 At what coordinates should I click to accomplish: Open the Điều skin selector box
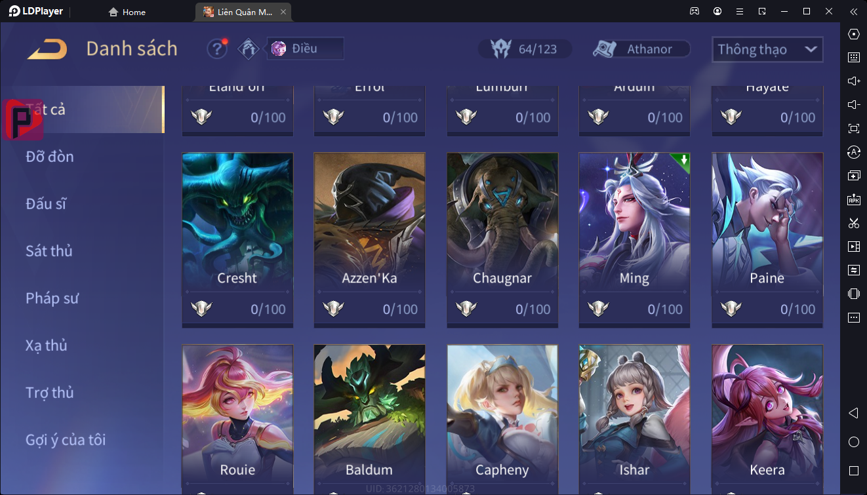tap(305, 49)
